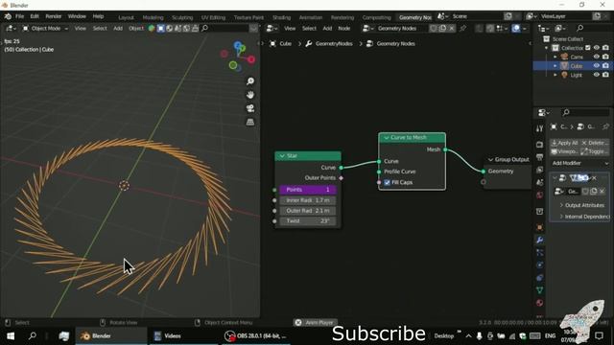Switch perspective/orthographic grid icon
Viewport: 614px width, 345px height.
click(250, 122)
